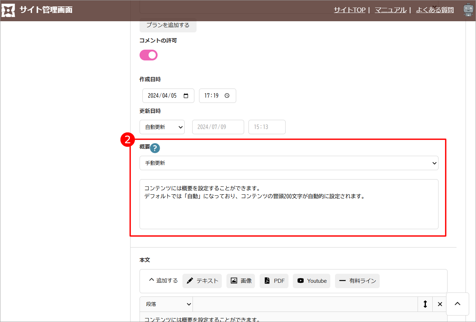Toggle the コメントの許可 switch

point(149,55)
